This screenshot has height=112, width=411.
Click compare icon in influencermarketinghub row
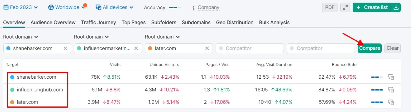[x=391, y=90]
